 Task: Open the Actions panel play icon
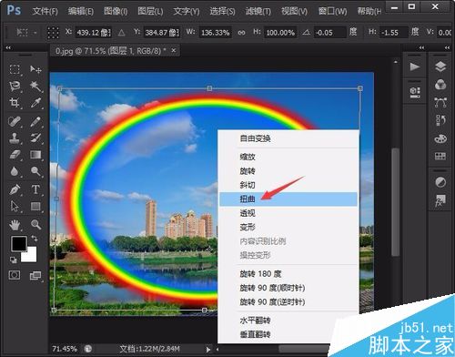[415, 66]
